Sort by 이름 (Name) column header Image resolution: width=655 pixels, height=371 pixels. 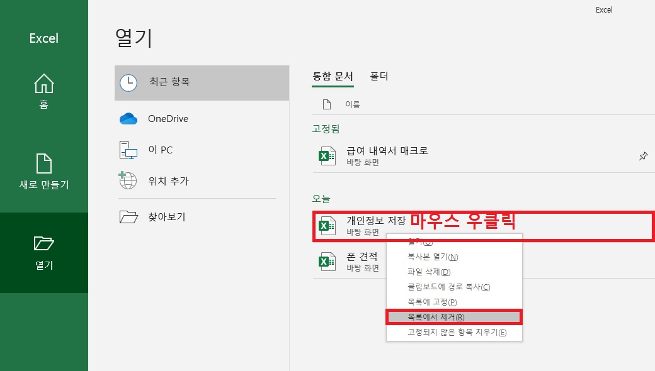coord(353,104)
